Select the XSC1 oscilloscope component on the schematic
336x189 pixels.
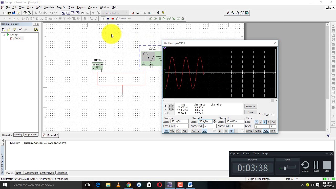(x=152, y=58)
